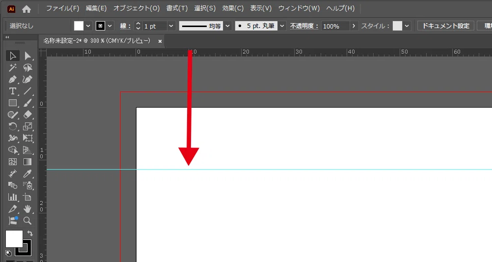Image resolution: width=492 pixels, height=262 pixels.
Task: Open the 表示(V) menu
Action: [x=261, y=8]
